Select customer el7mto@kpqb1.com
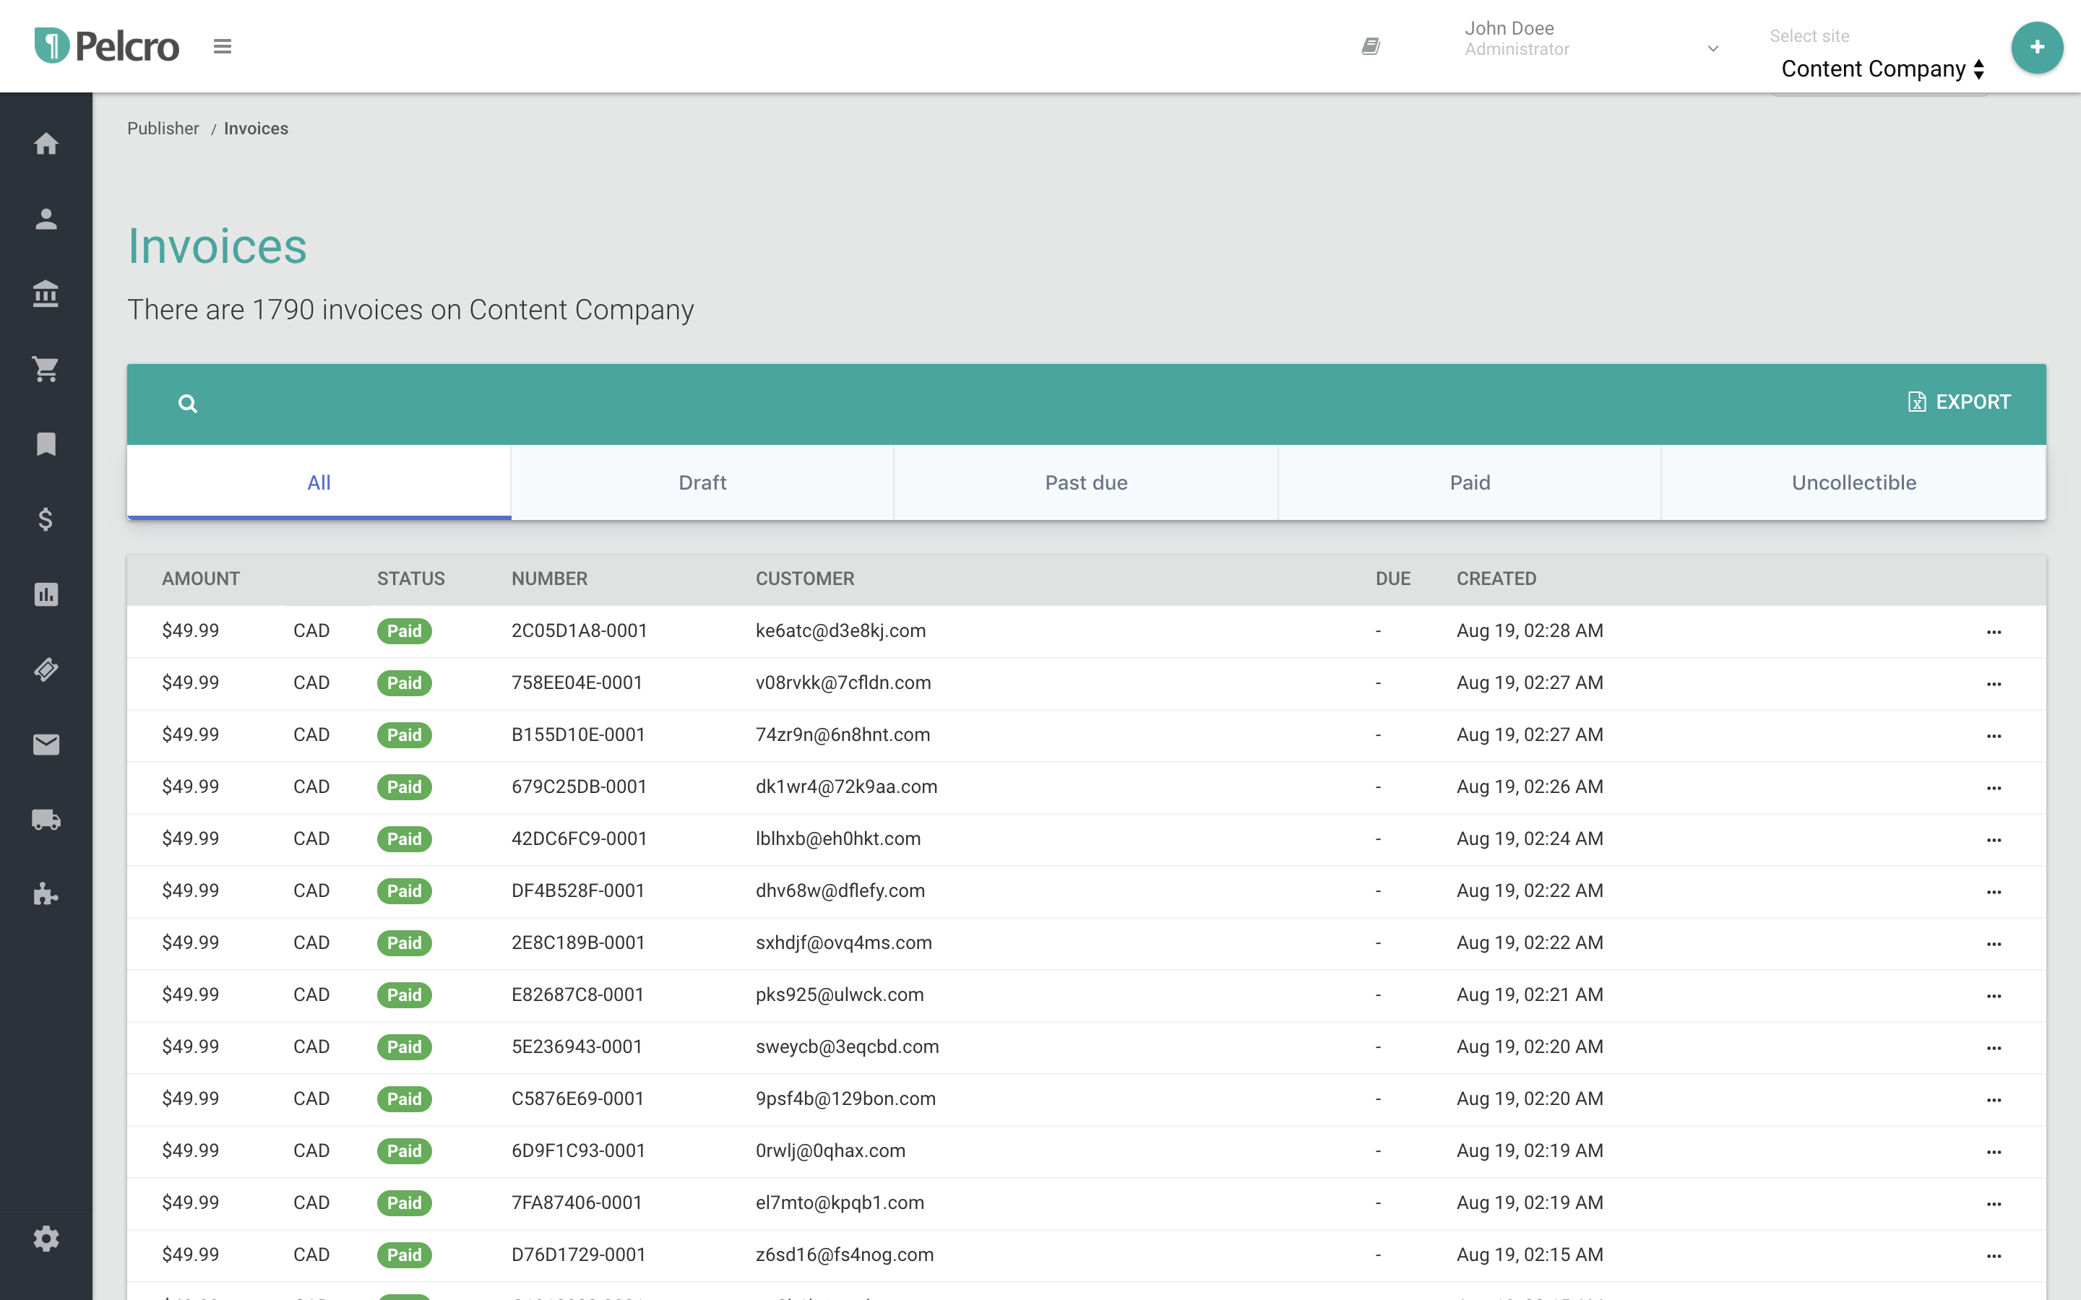The height and width of the screenshot is (1300, 2081). pyautogui.click(x=840, y=1202)
